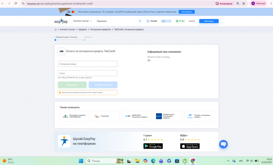The width and height of the screenshot is (273, 165).
Task: Open Microsoft Teams in the taskbar
Action: click(161, 161)
